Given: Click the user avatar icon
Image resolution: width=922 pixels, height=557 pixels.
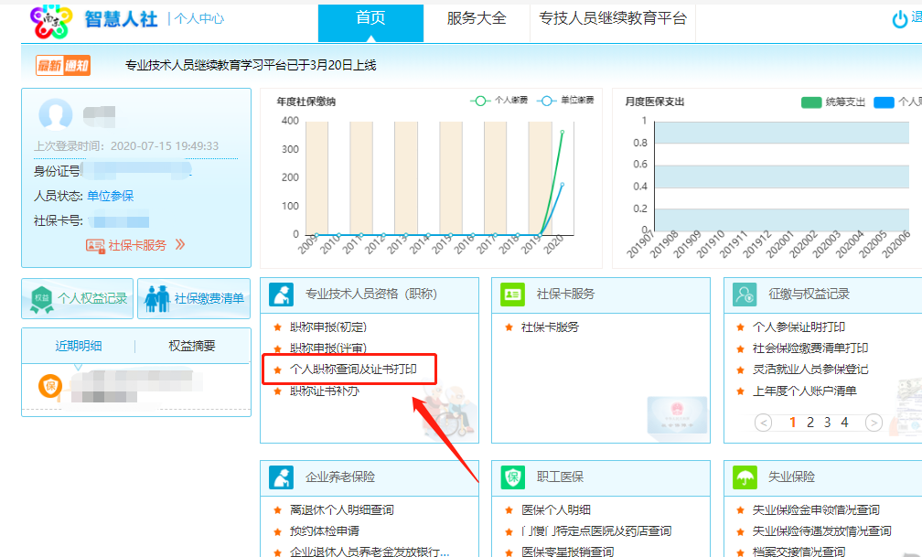Looking at the screenshot, I should [56, 116].
